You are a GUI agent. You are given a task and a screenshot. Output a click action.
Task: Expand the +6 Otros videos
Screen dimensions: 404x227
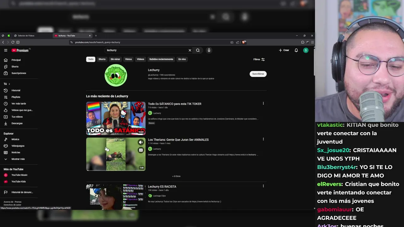tap(176, 176)
